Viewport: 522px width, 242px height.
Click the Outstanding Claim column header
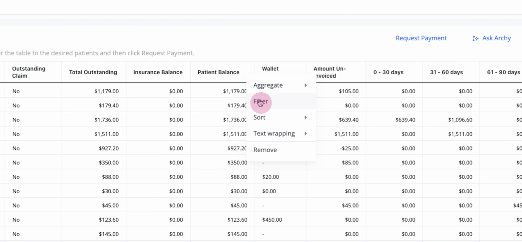click(x=29, y=72)
